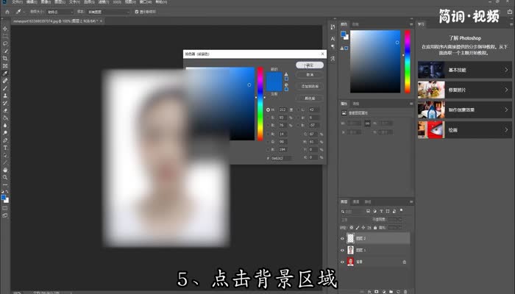Click the foreground color box in toolbar
This screenshot has width=515, height=294.
(4, 196)
